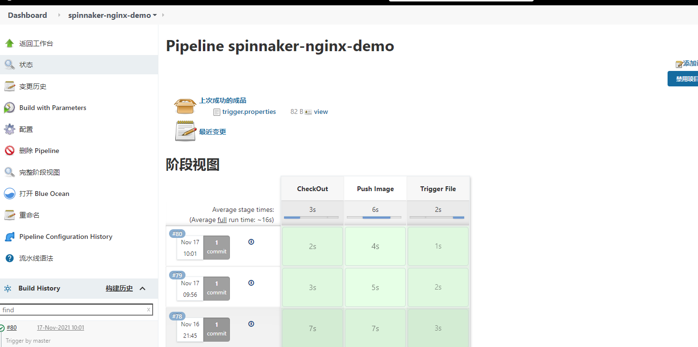The image size is (698, 347).
Task: Open 重命名 sidebar link
Action: 29,215
